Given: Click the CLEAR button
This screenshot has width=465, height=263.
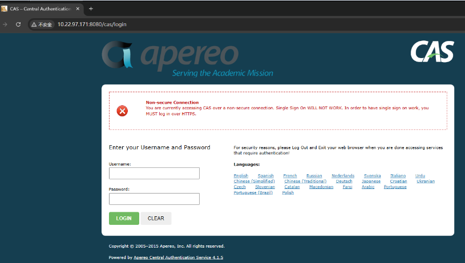Looking at the screenshot, I should [156, 219].
